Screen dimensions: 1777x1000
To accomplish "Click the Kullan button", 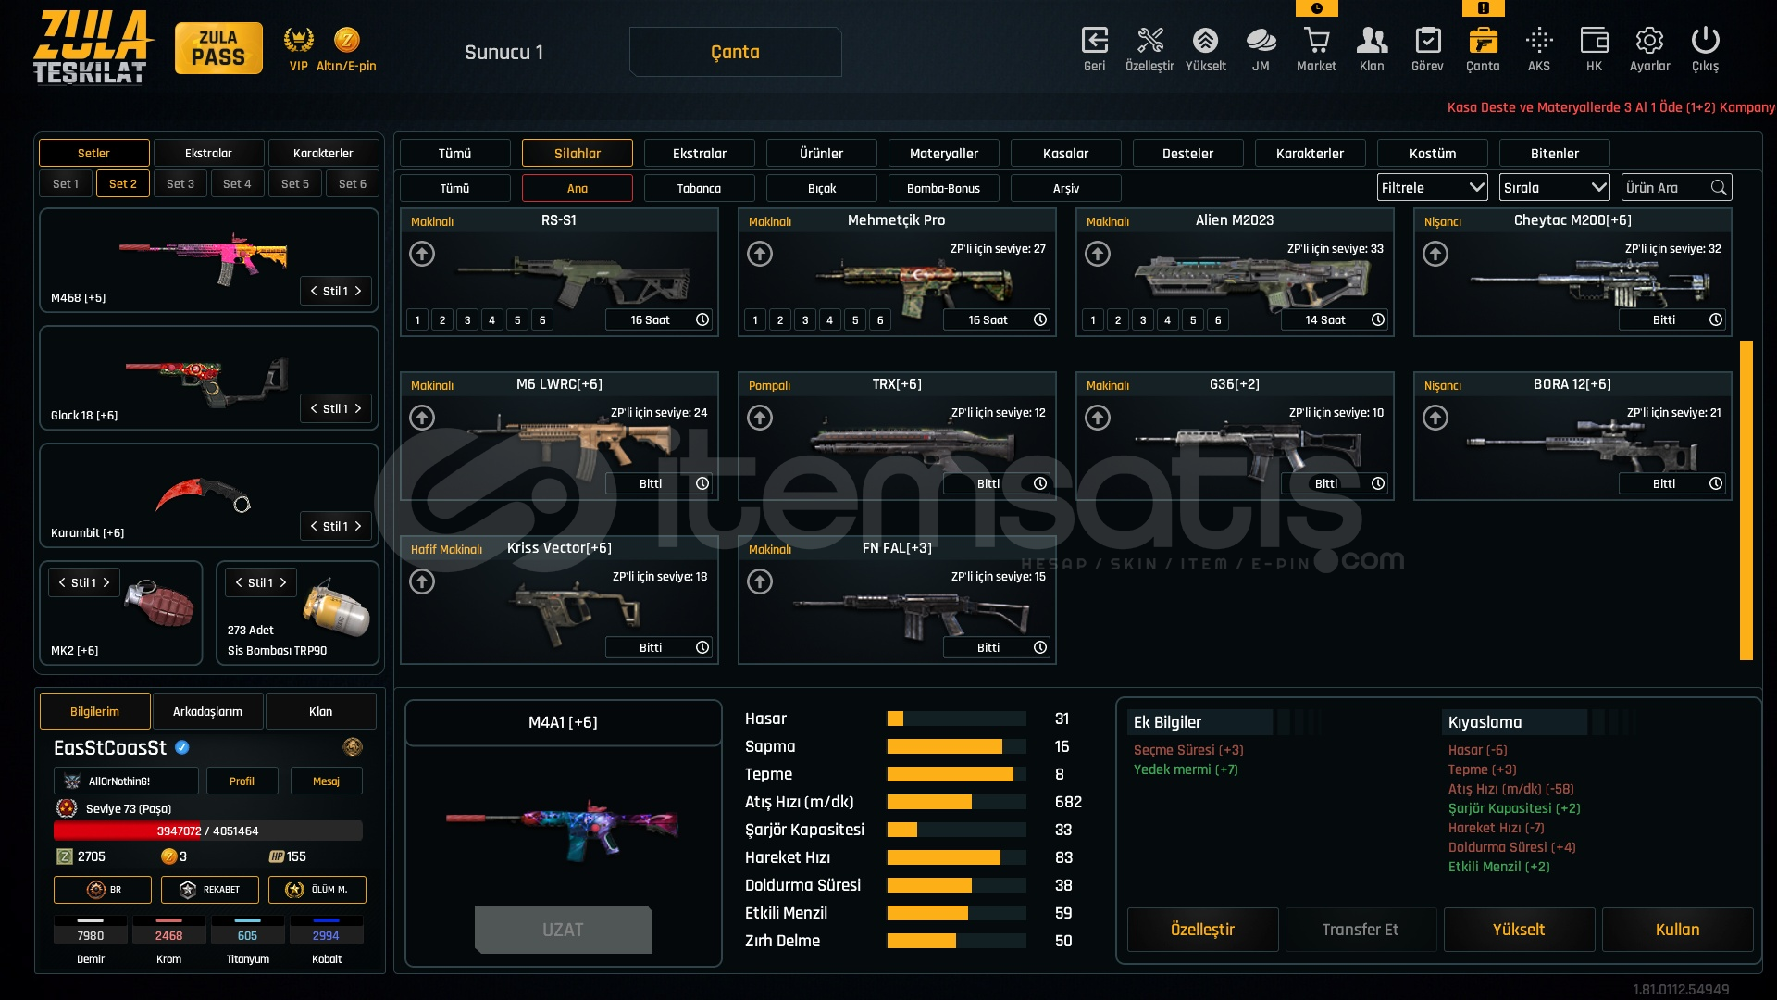I will pos(1677,930).
